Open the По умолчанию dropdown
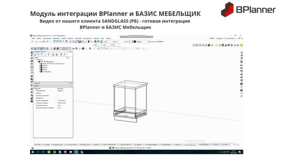Viewport: 283px width, 159px height. (230, 38)
